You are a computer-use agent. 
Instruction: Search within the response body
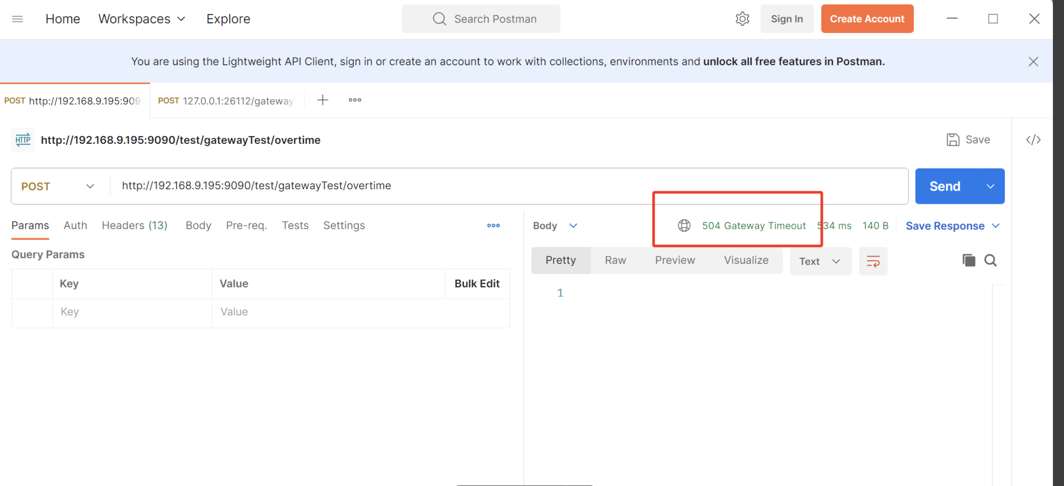(990, 260)
